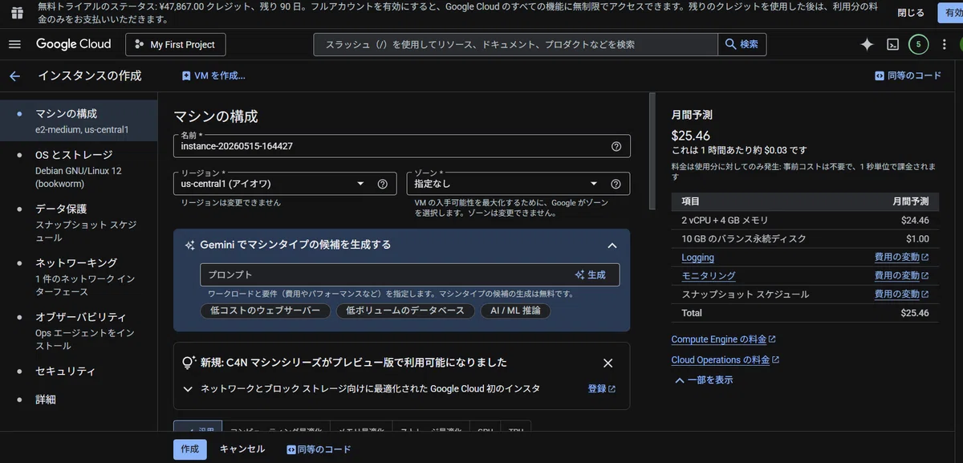
Task: Click 生成 button in Gemini prompt
Action: coord(591,274)
